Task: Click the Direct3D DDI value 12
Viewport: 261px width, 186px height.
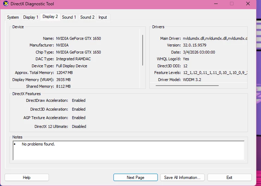Action: pos(185,66)
